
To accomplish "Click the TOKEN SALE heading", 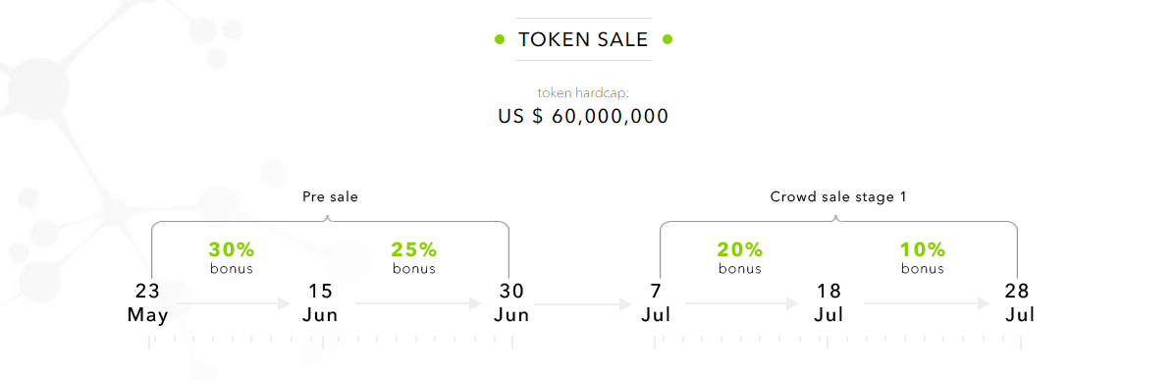I will pyautogui.click(x=583, y=39).
